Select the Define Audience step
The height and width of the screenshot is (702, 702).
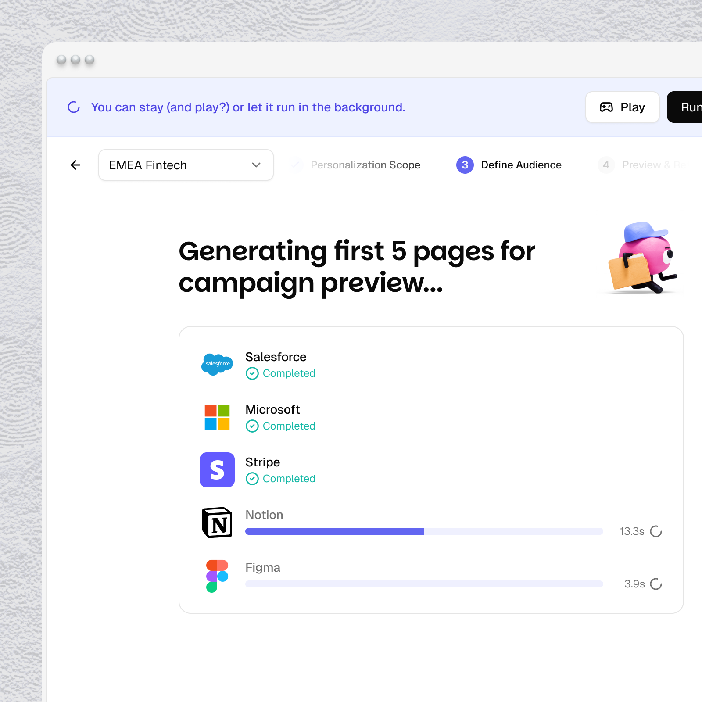click(521, 165)
